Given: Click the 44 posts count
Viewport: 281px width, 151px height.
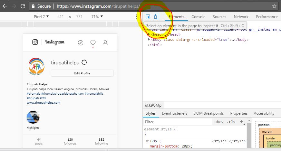Looking at the screenshot, I should [x=39, y=141].
